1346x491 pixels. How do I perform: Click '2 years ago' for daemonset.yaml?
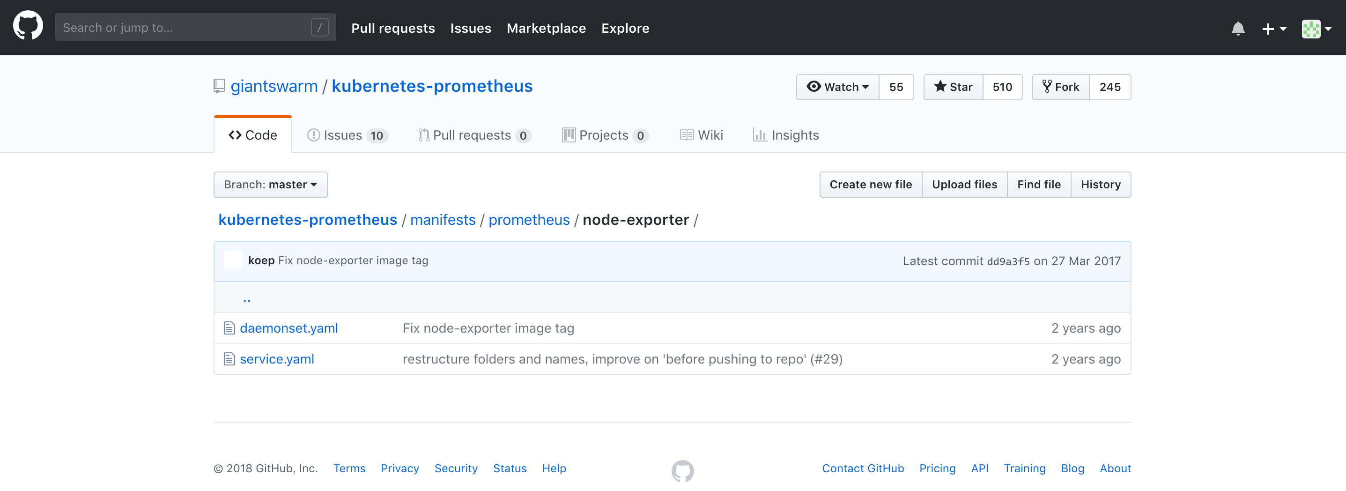click(x=1086, y=328)
